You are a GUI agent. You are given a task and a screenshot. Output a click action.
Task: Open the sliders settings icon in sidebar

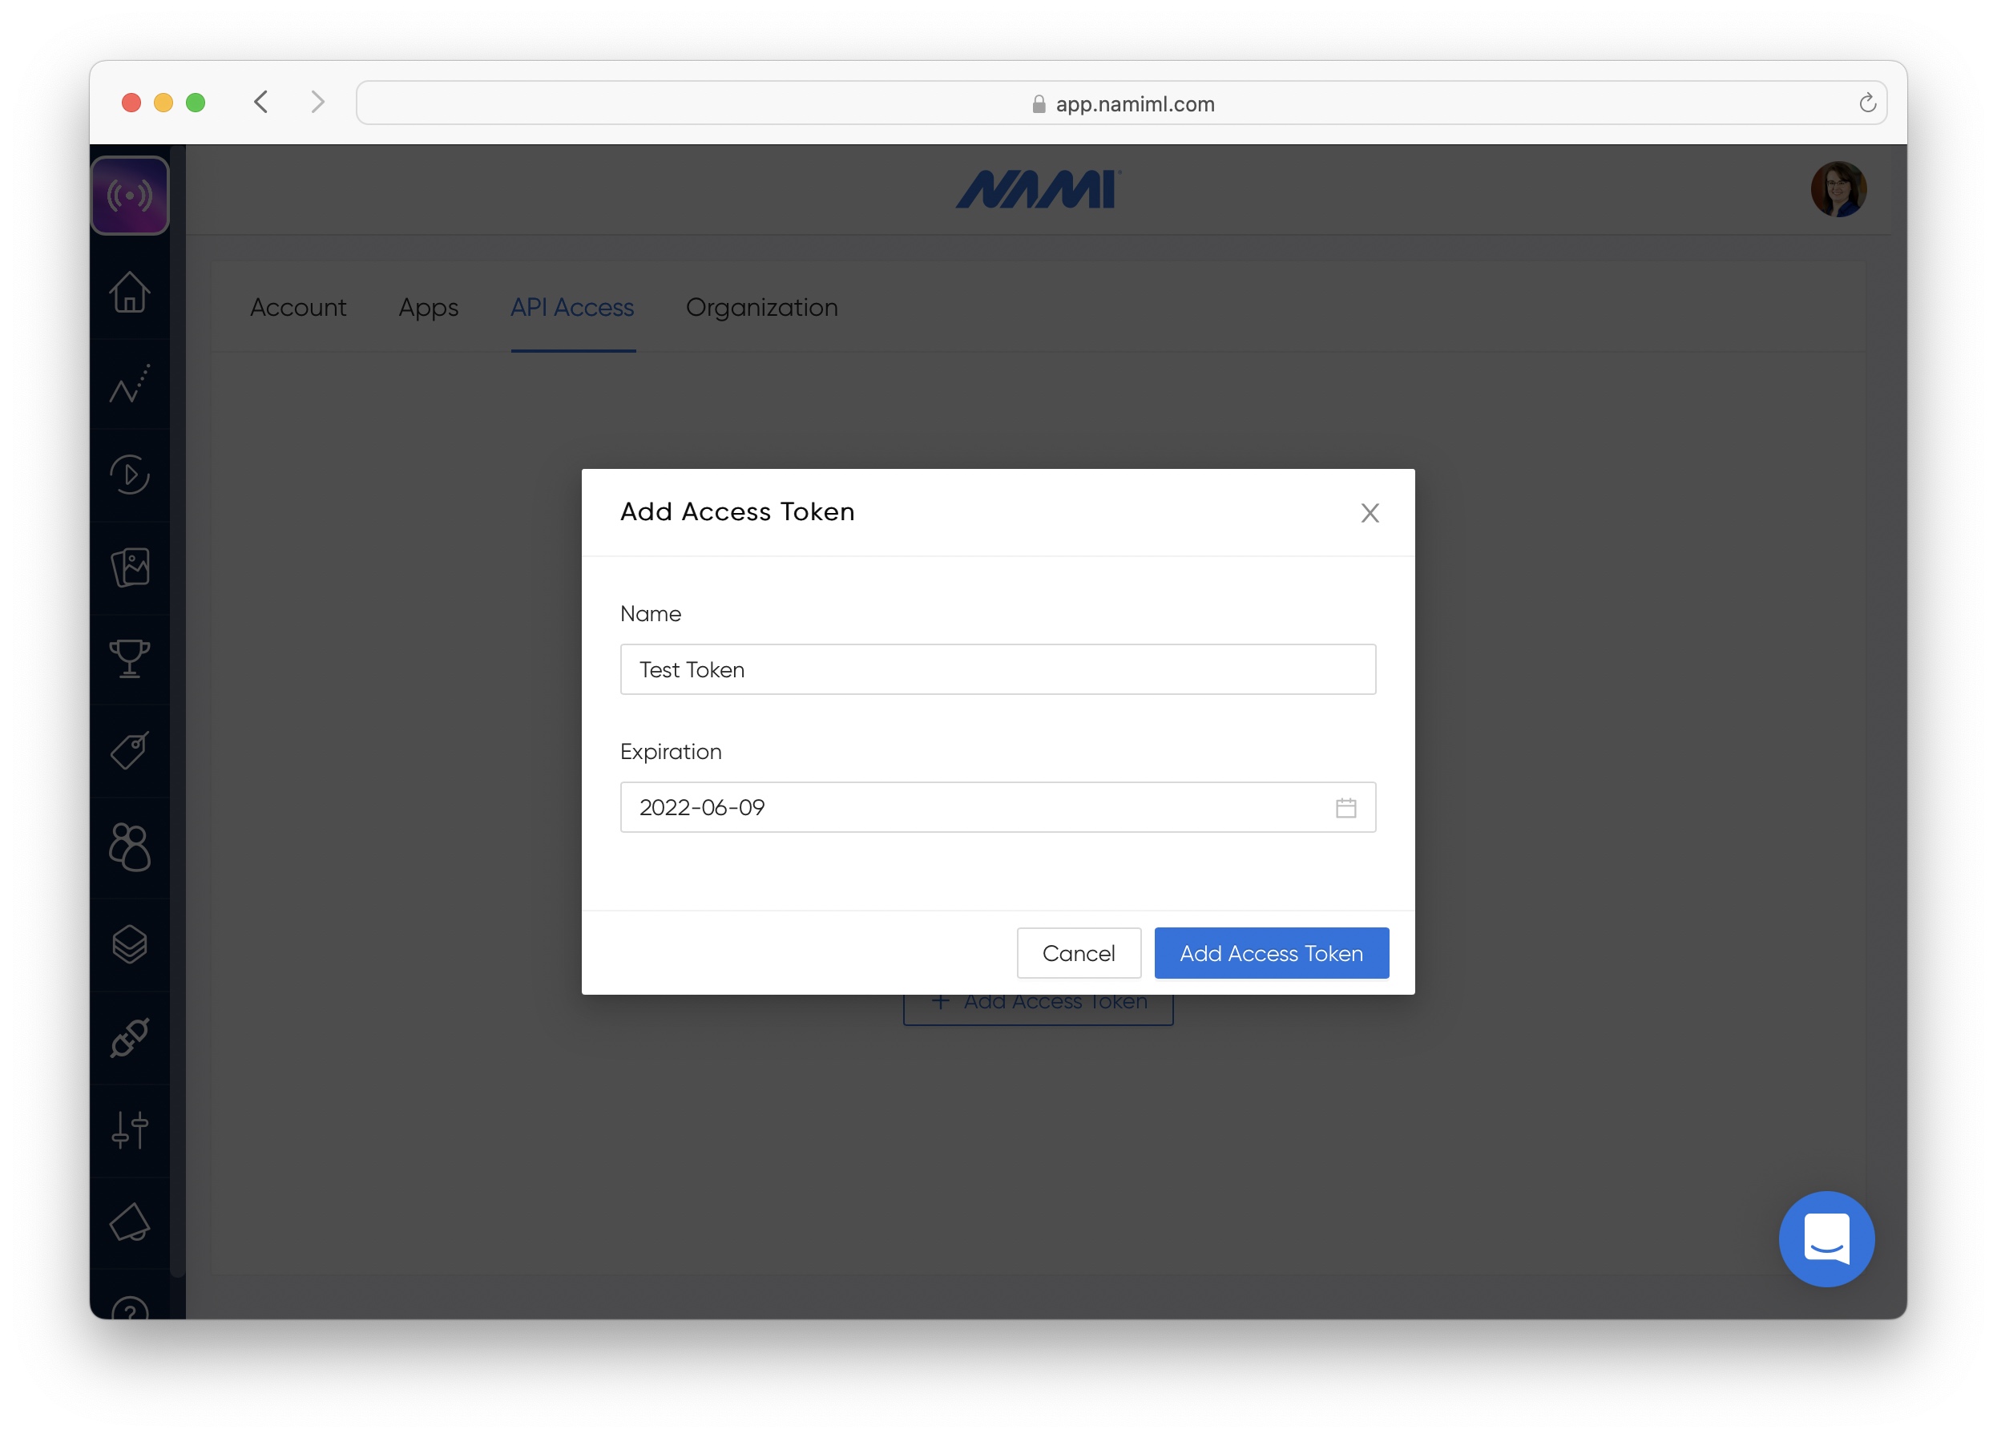point(130,1129)
